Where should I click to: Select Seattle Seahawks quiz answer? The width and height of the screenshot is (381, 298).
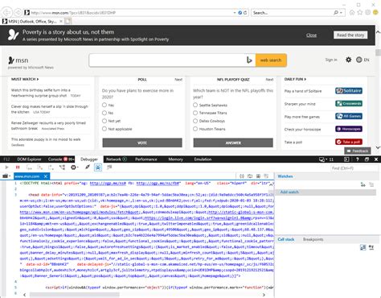click(195, 105)
